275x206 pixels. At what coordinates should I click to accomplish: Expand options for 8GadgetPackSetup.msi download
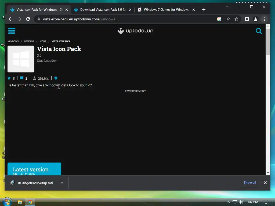62,183
